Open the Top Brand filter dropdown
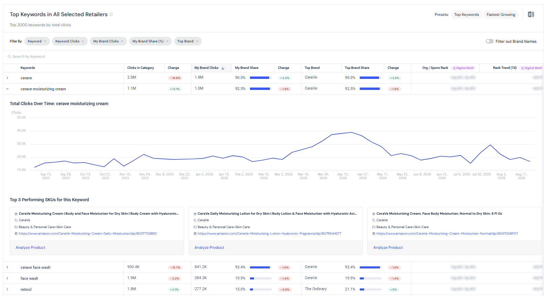This screenshot has height=296, width=547. (188, 41)
